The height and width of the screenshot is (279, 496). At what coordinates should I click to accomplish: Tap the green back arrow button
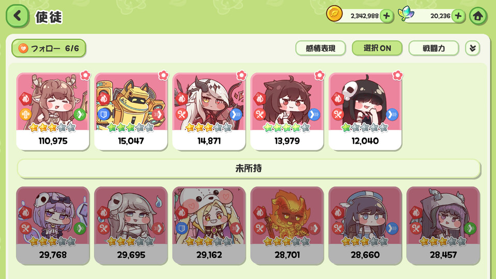(x=18, y=16)
